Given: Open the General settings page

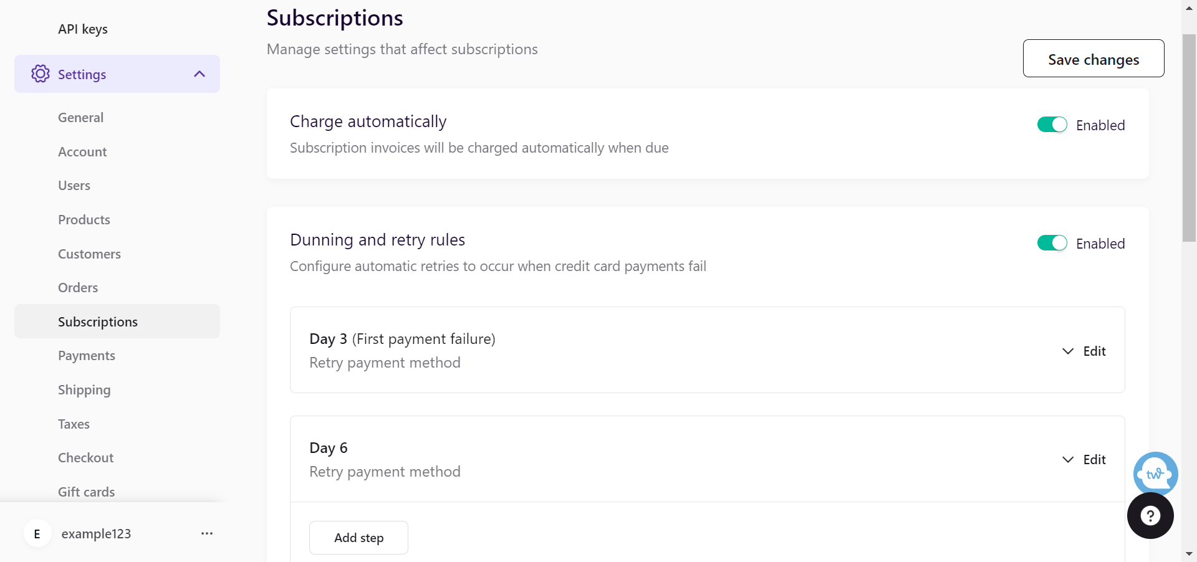Looking at the screenshot, I should (81, 118).
